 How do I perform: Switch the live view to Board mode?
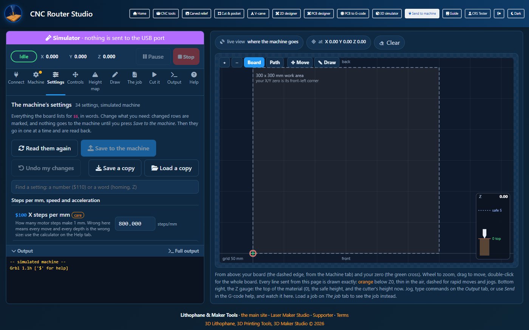(254, 63)
